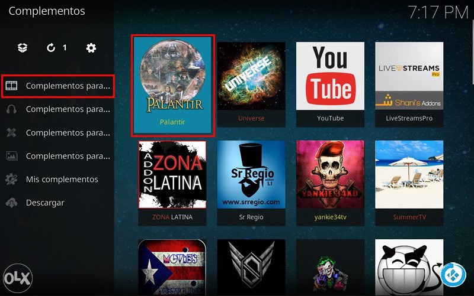Open the add-on browser box icon
Screen dimensions: 474x296
23,48
